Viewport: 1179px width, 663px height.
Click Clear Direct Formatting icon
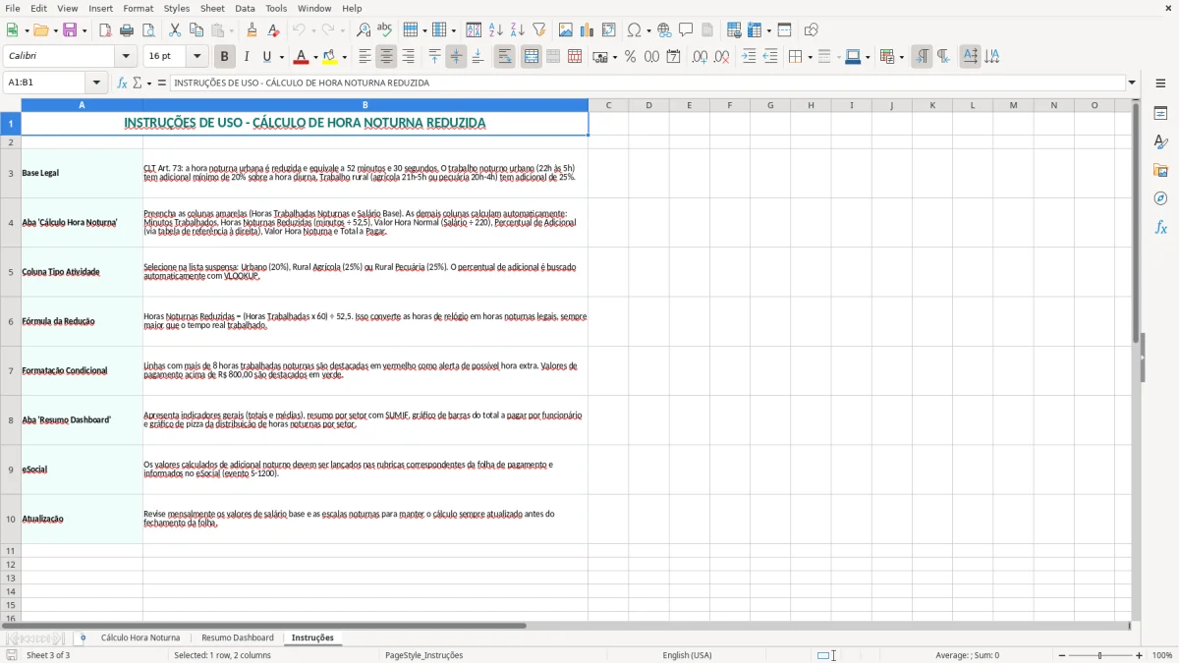pyautogui.click(x=274, y=30)
